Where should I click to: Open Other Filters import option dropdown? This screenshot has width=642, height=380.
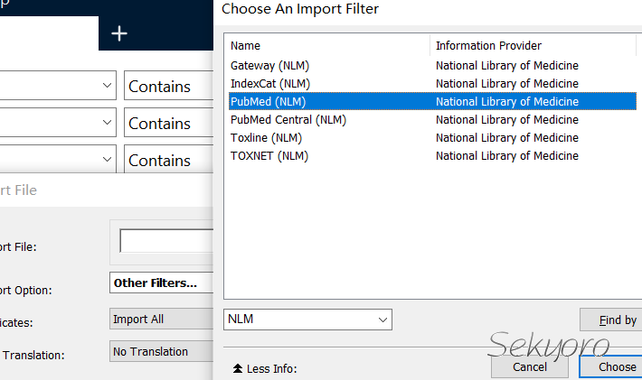[x=161, y=283]
